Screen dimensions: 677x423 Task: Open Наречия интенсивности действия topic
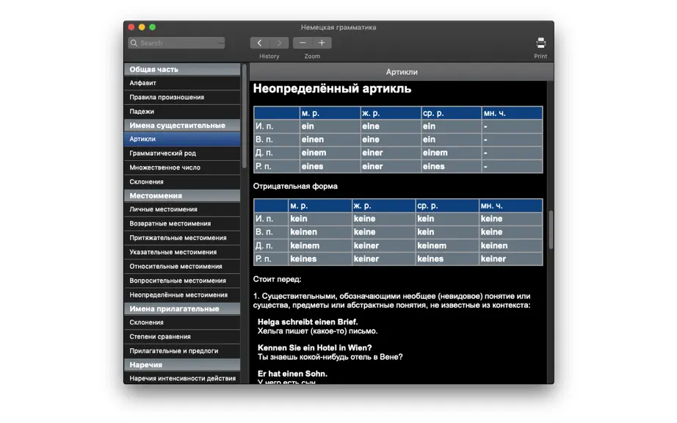coord(182,378)
